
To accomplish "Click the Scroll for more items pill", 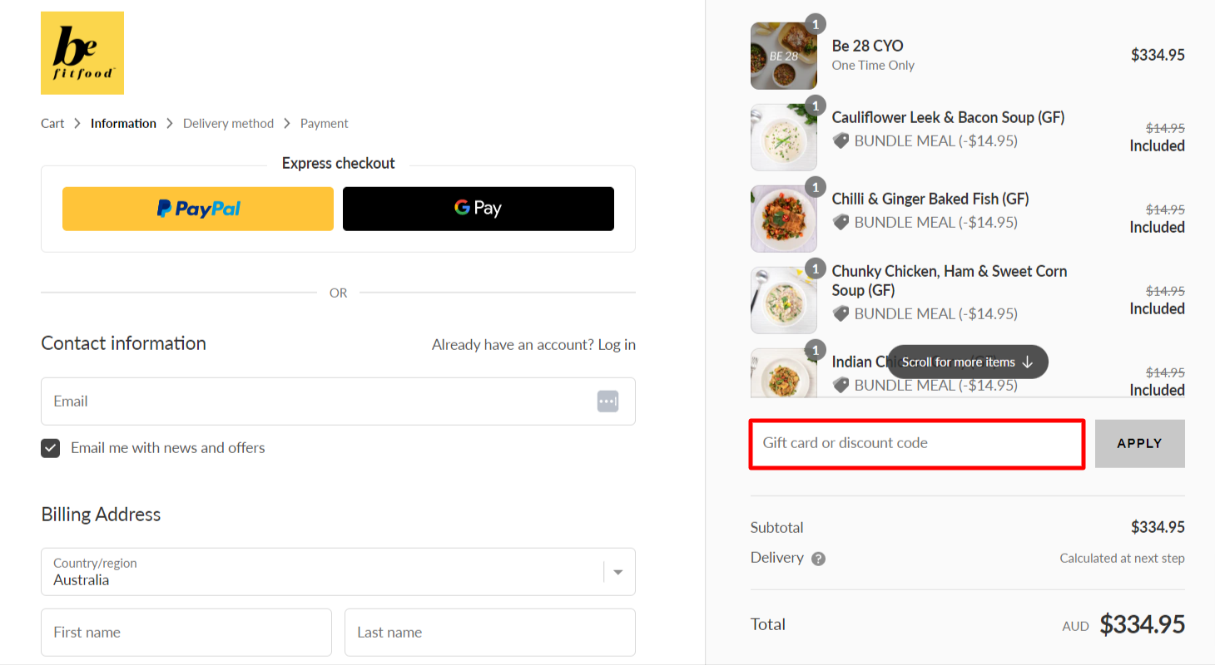I will (967, 362).
